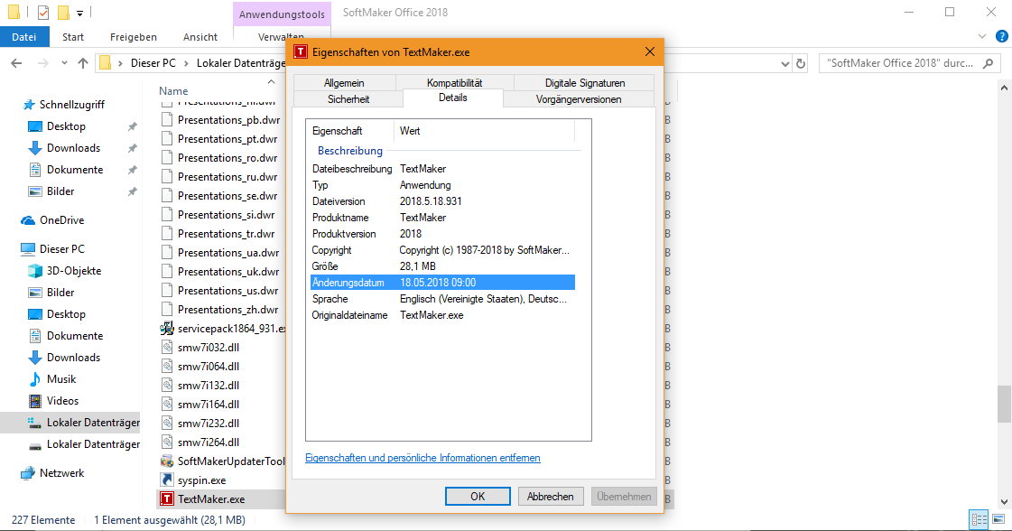
Task: Open pinned Desktop under Schnellzugriff
Action: [66, 126]
